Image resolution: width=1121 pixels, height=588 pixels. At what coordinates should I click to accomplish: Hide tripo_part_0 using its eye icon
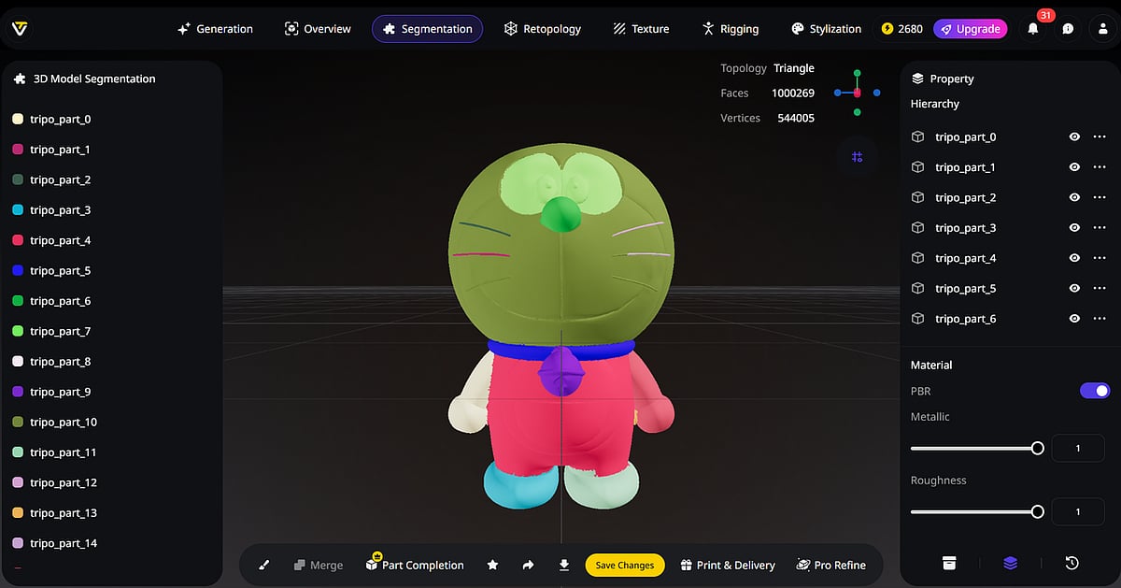(x=1074, y=136)
